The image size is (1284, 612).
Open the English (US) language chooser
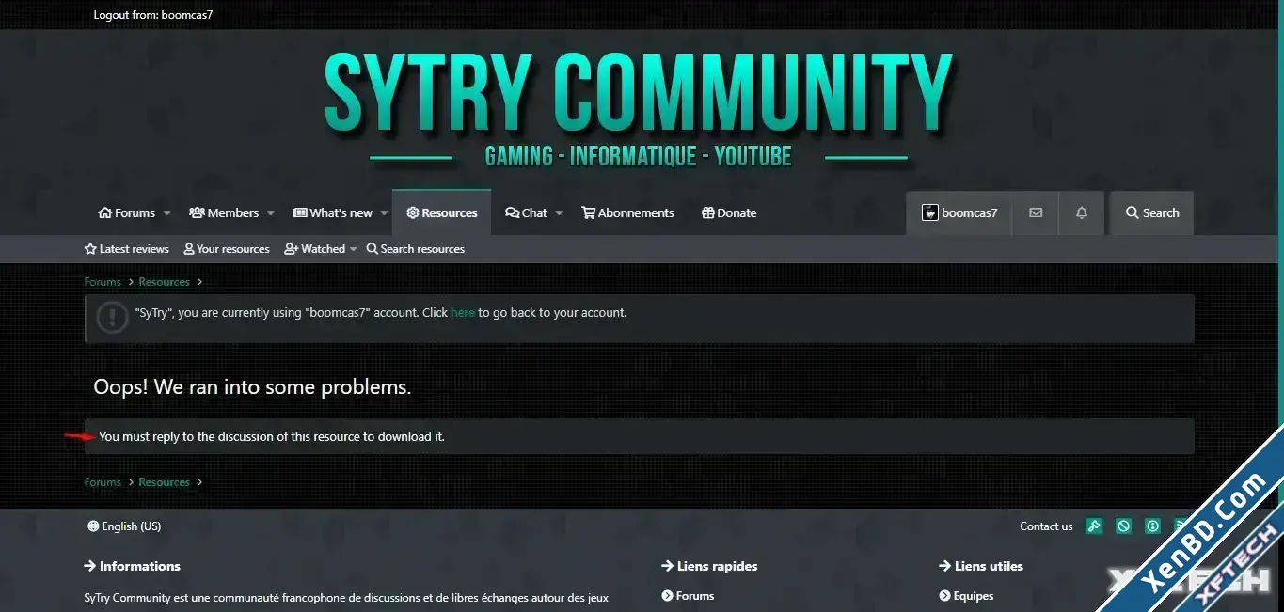pos(124,526)
